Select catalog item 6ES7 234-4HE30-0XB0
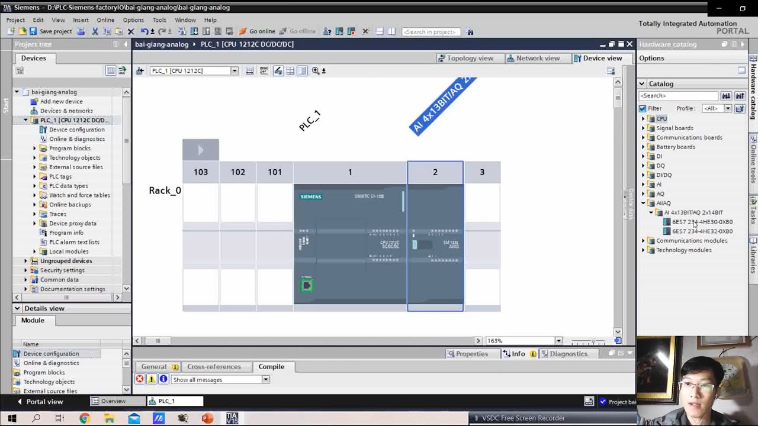Screen dimensions: 758x426 [x=702, y=222]
